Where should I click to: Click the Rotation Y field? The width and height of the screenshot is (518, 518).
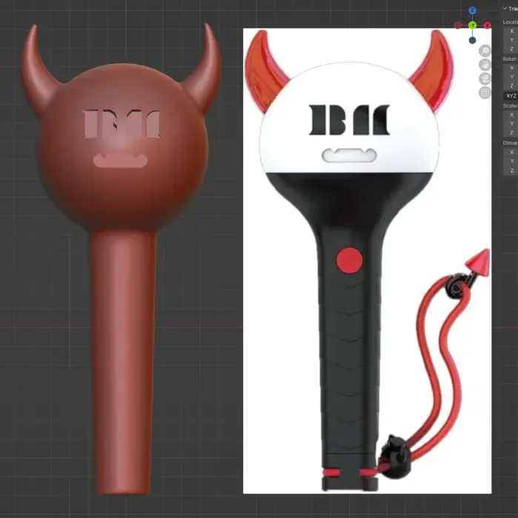pos(511,76)
